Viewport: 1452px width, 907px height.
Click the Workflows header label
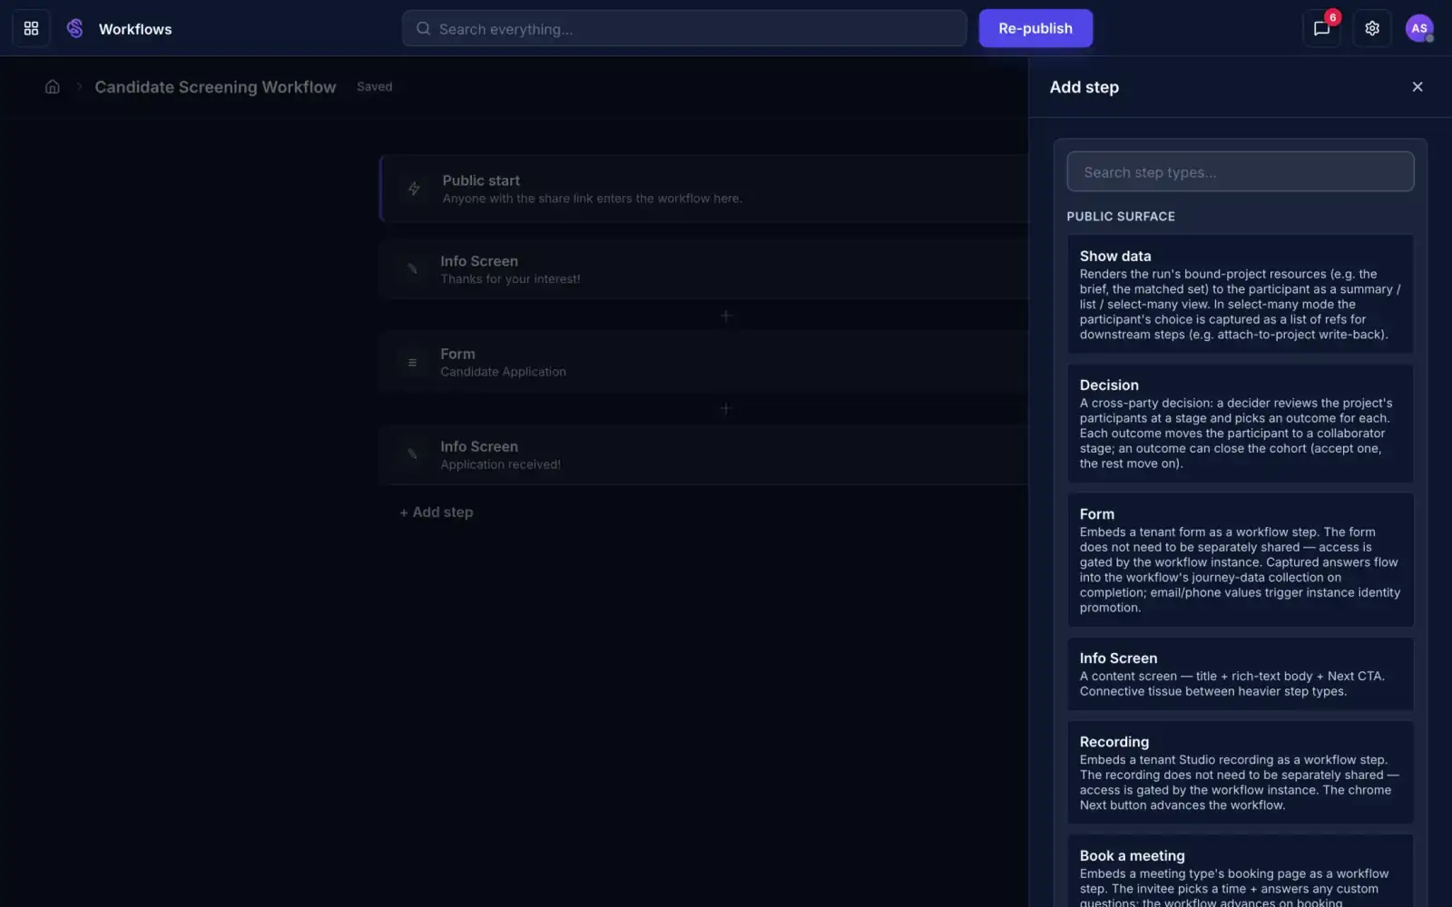pos(135,29)
